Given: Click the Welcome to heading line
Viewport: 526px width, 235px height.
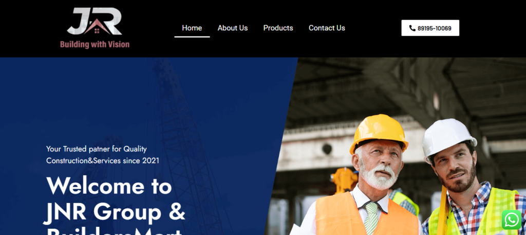Looking at the screenshot, I should (109, 185).
